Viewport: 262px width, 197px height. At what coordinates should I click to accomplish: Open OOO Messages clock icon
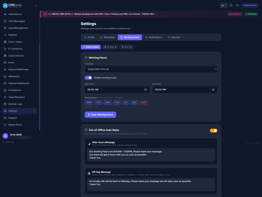[5, 21]
